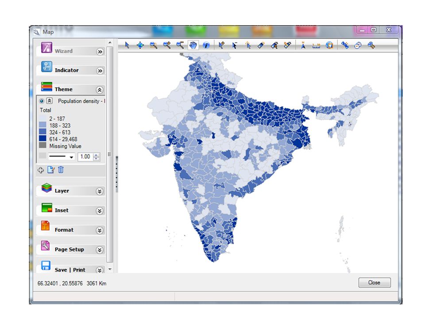Expand the Save | Print section chevron
The width and height of the screenshot is (425, 319).
[x=100, y=270]
